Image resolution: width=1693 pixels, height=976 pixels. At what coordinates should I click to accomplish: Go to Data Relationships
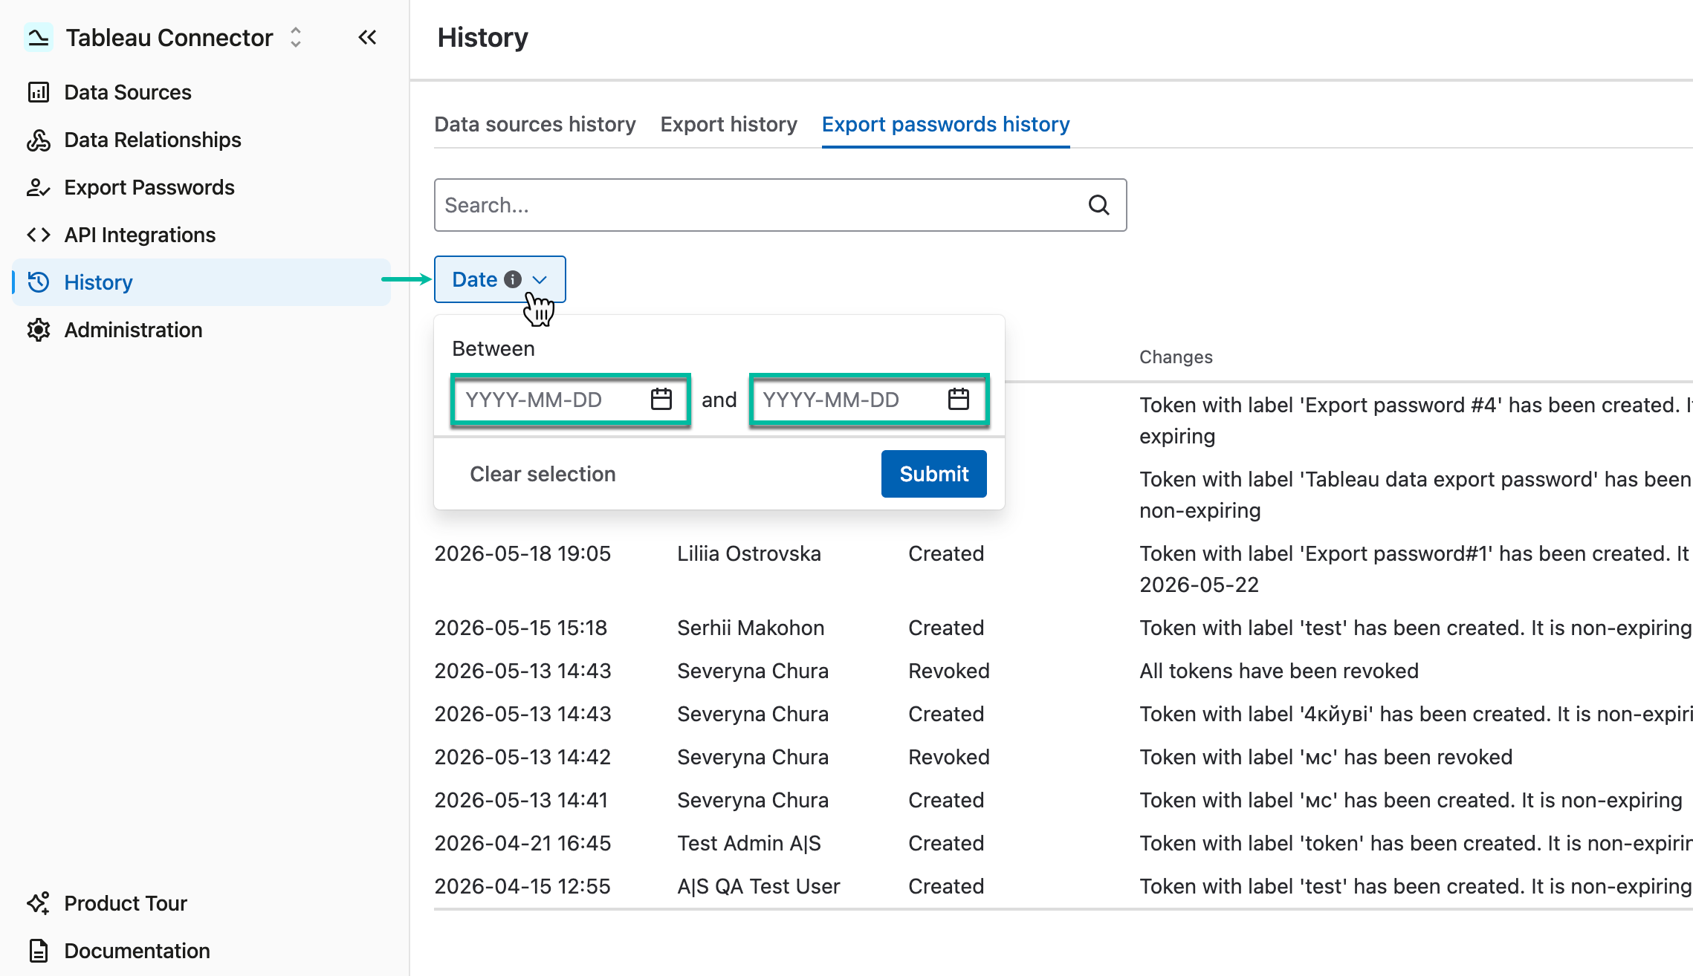153,140
